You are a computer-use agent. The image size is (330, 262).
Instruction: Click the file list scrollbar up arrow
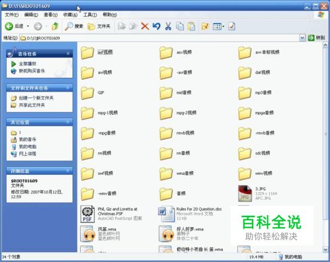click(x=325, y=45)
